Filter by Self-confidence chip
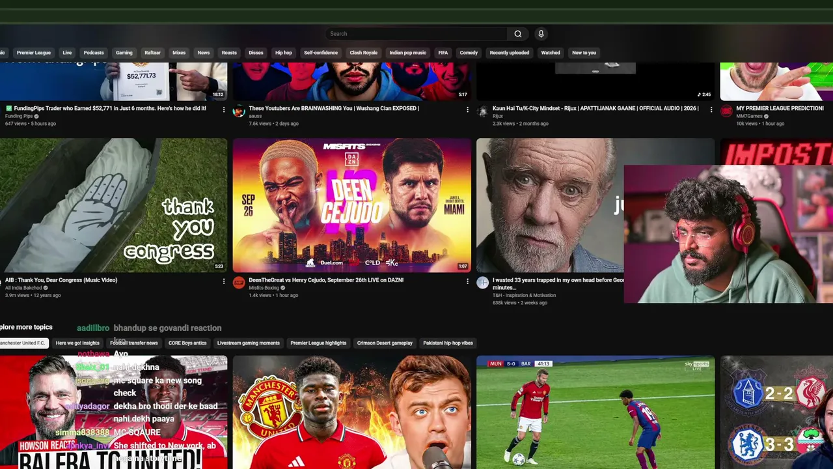The width and height of the screenshot is (833, 469). tap(321, 53)
